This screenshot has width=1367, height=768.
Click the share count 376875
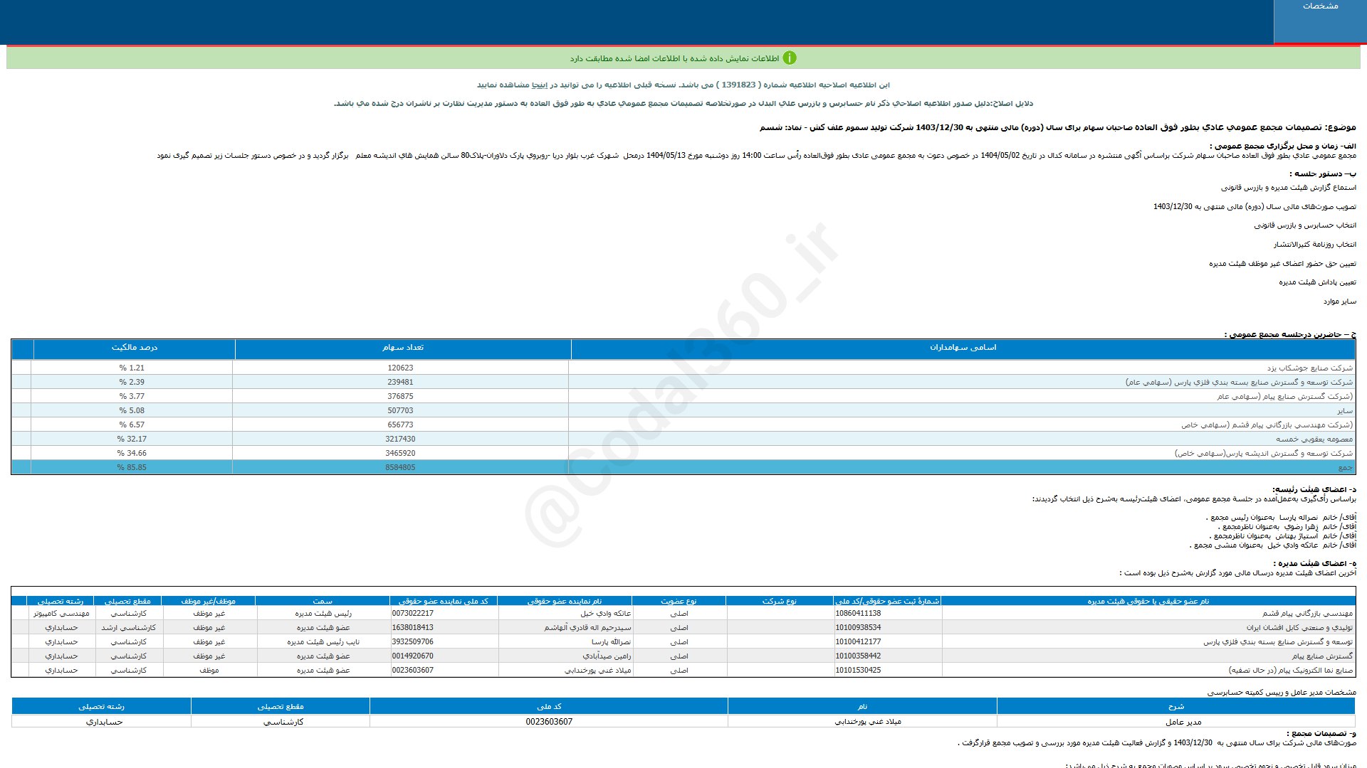(400, 397)
